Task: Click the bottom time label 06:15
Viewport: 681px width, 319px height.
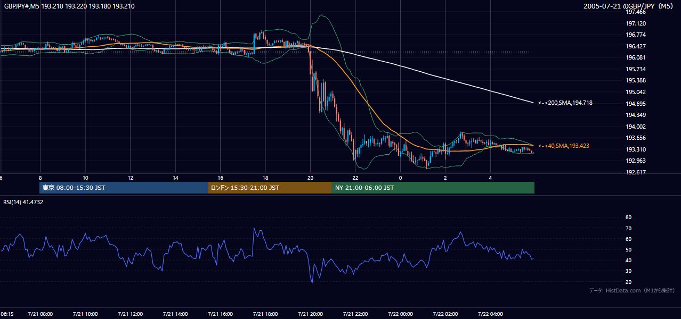Action: tap(7, 314)
